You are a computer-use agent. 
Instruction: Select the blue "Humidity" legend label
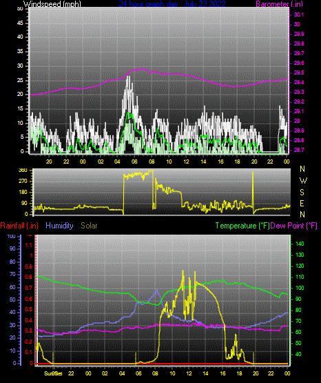coord(59,226)
